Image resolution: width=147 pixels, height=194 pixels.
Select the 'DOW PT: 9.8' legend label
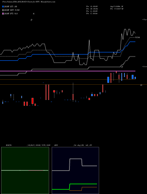[11, 14]
